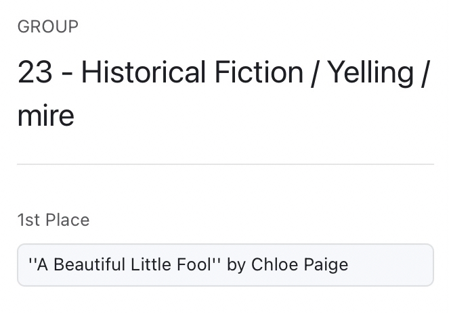Click the word 'Fiction' in heading
Viewport: 449px width, 313px height.
coord(262,72)
